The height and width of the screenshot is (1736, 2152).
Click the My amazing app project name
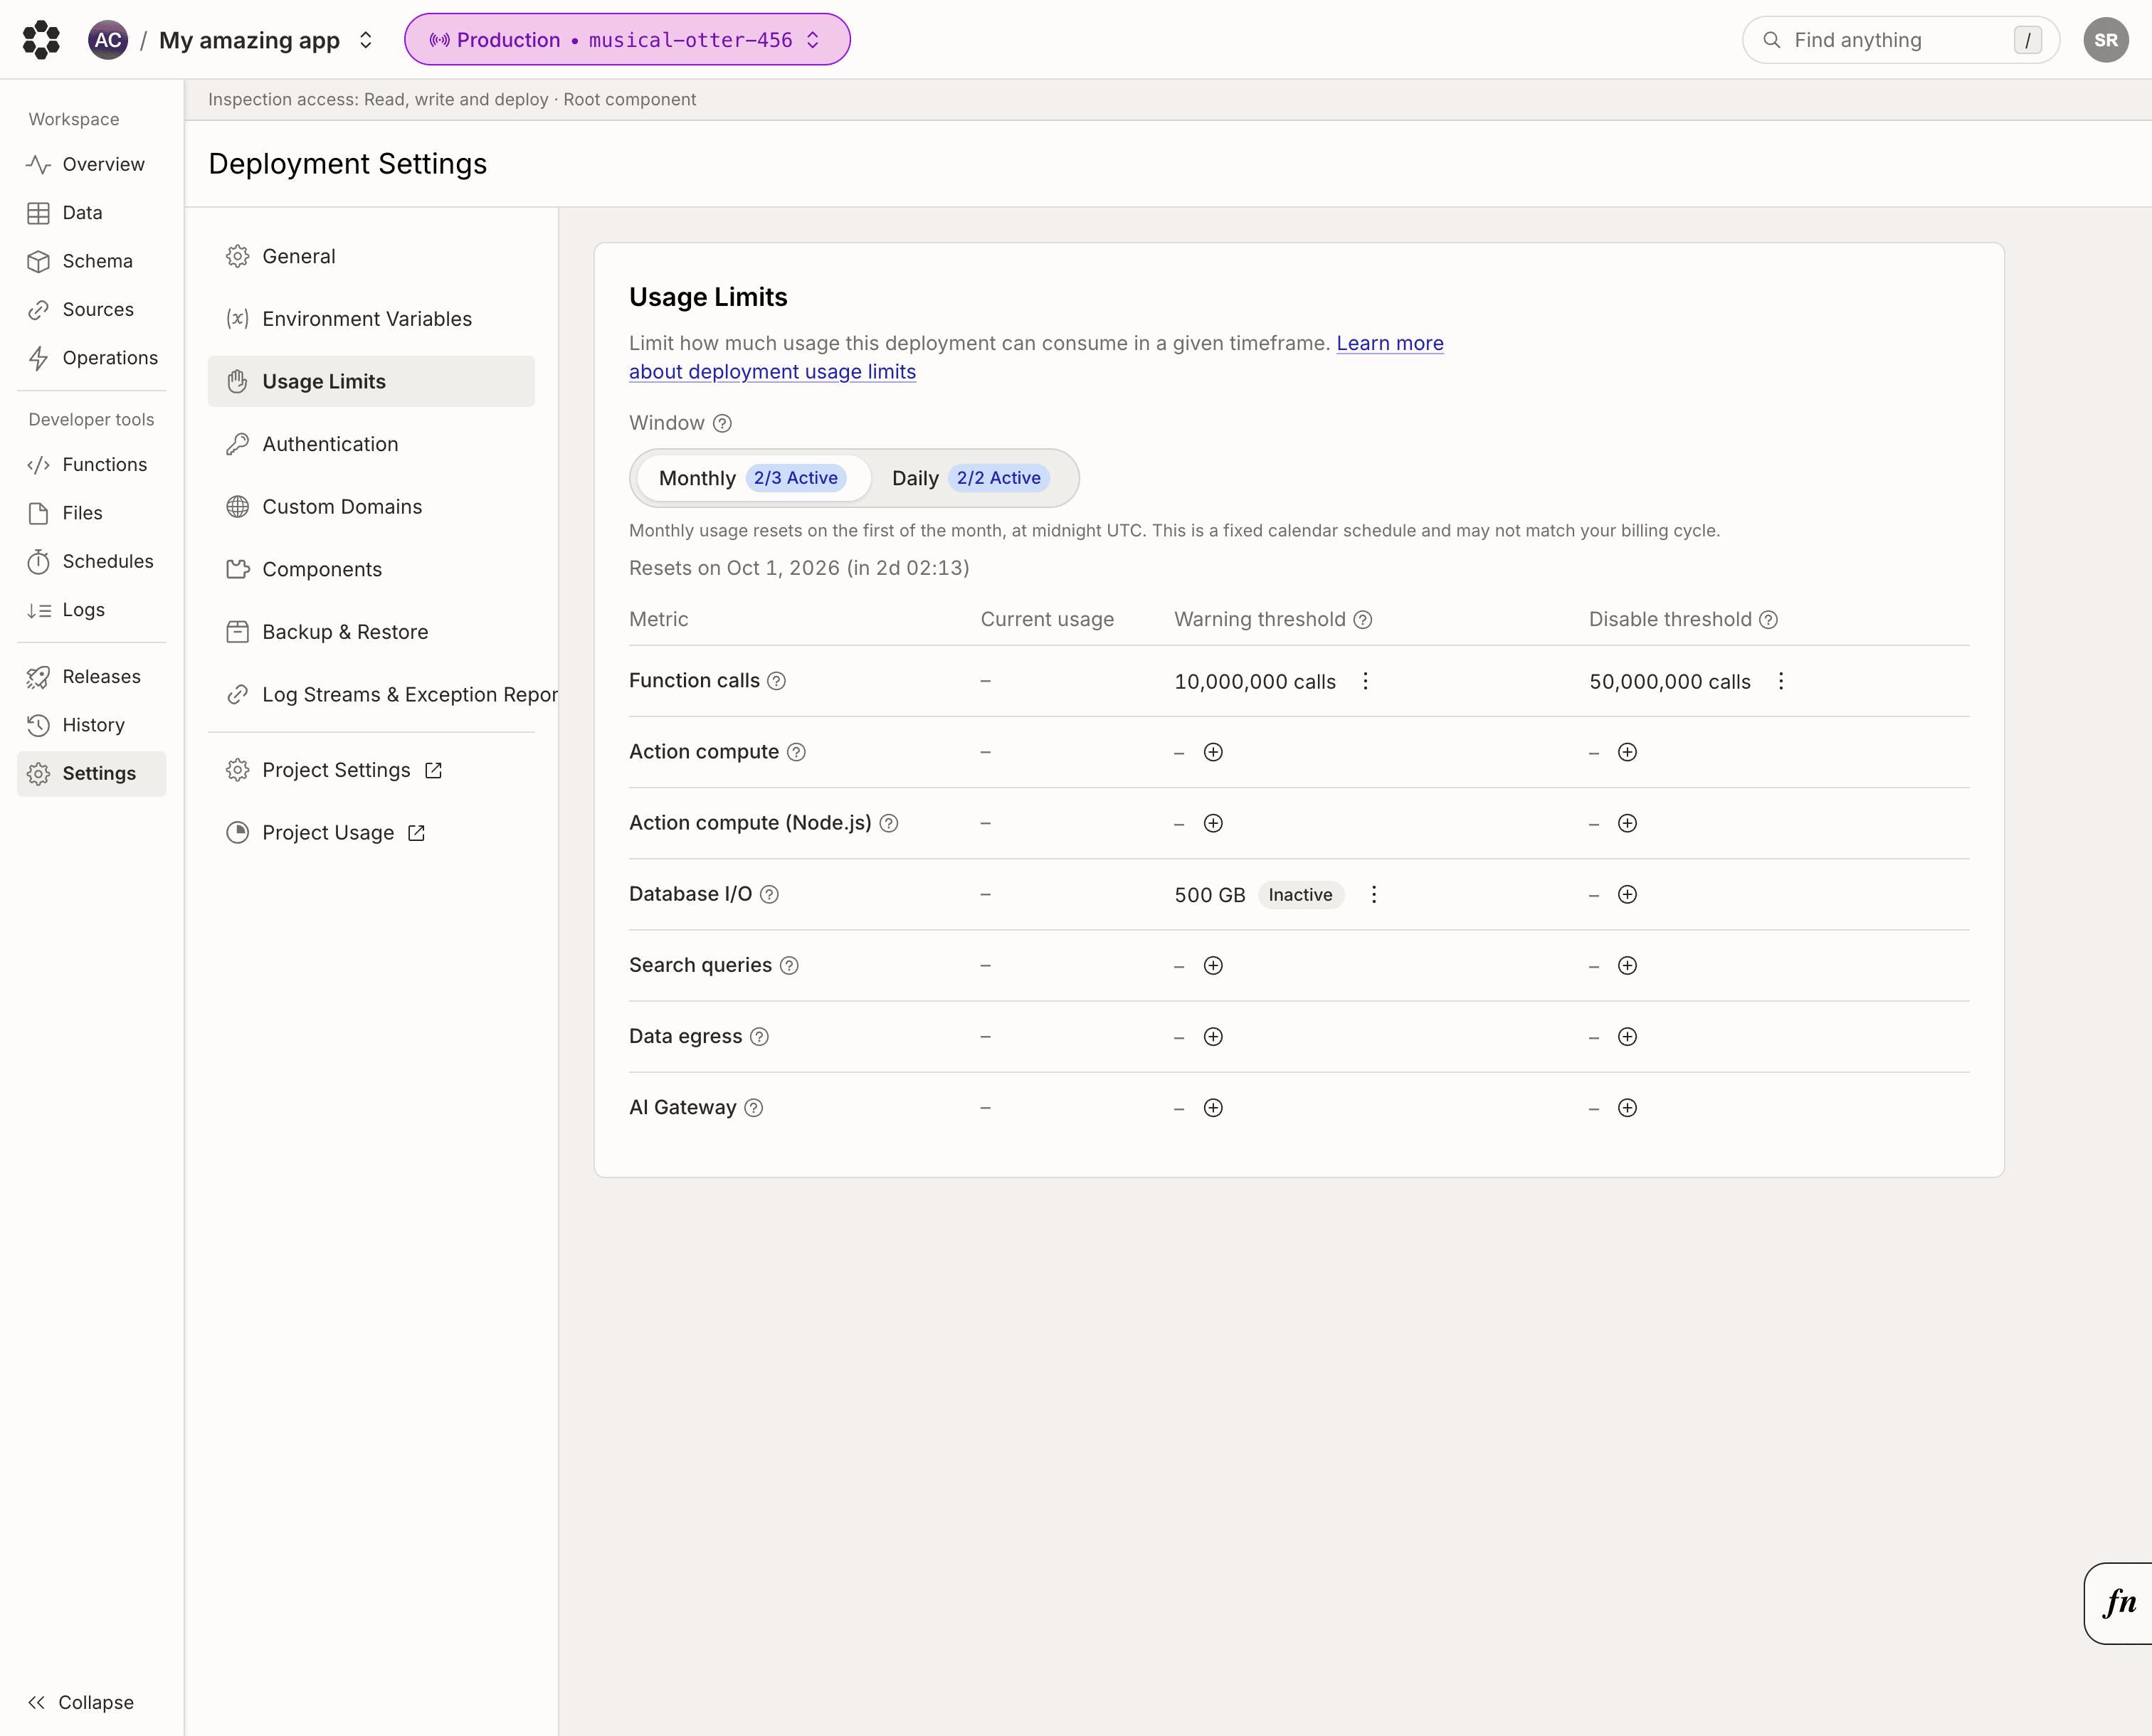pyautogui.click(x=249, y=40)
